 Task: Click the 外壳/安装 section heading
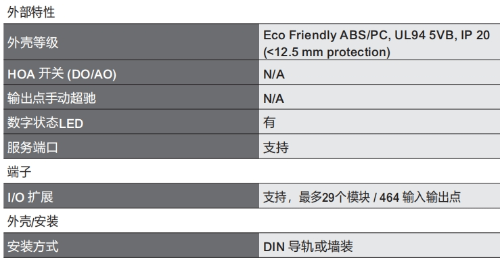33,221
